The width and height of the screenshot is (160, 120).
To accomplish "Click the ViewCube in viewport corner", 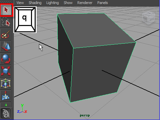I will (x=149, y=18).
